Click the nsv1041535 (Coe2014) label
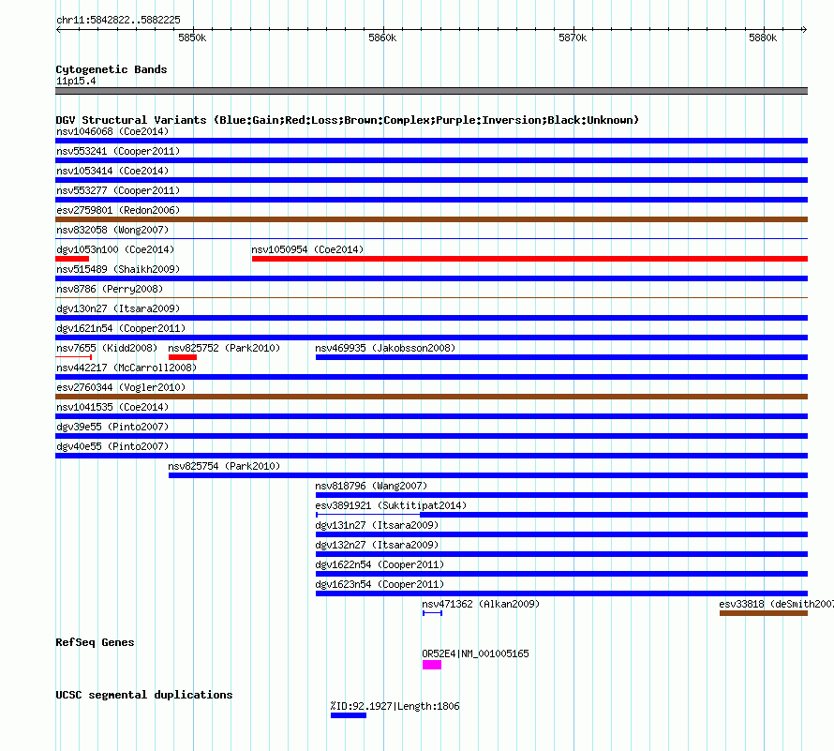 pos(112,407)
